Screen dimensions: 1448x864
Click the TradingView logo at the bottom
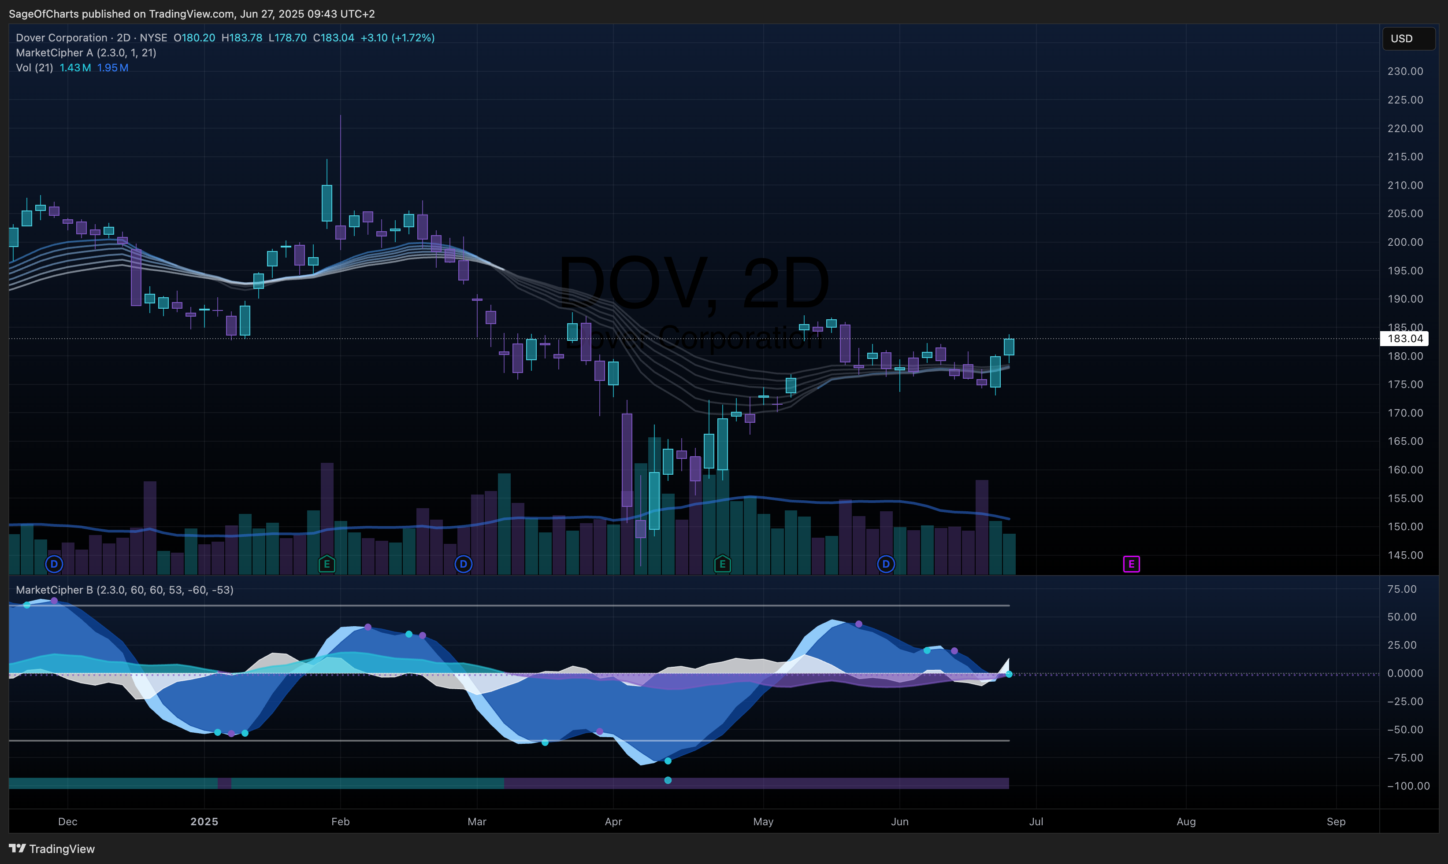[x=52, y=848]
